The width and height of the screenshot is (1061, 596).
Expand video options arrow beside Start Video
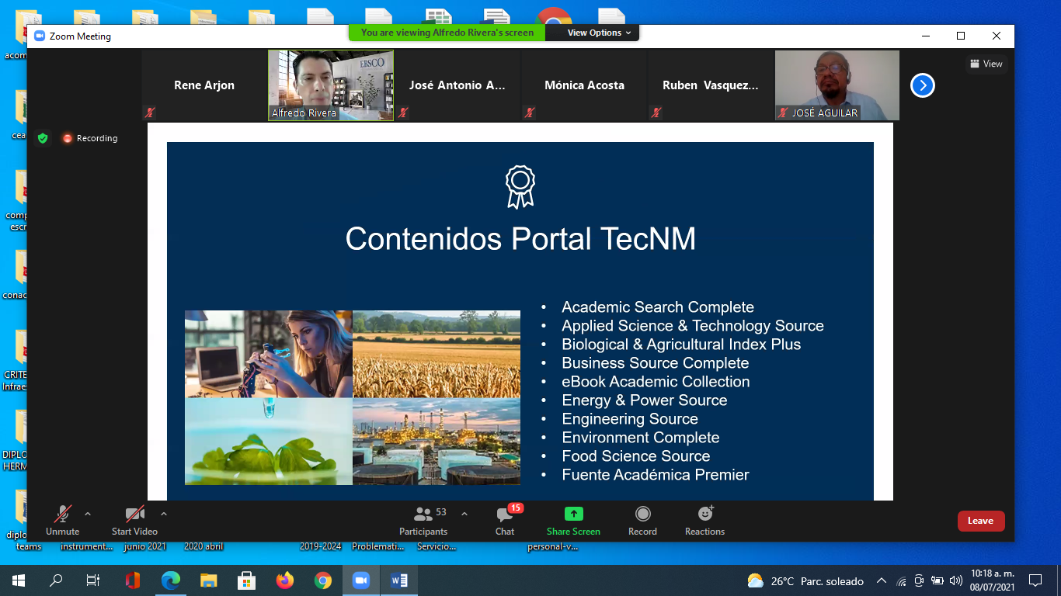(164, 514)
